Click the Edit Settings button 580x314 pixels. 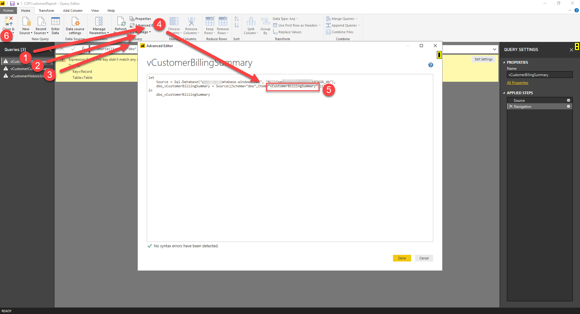click(483, 59)
